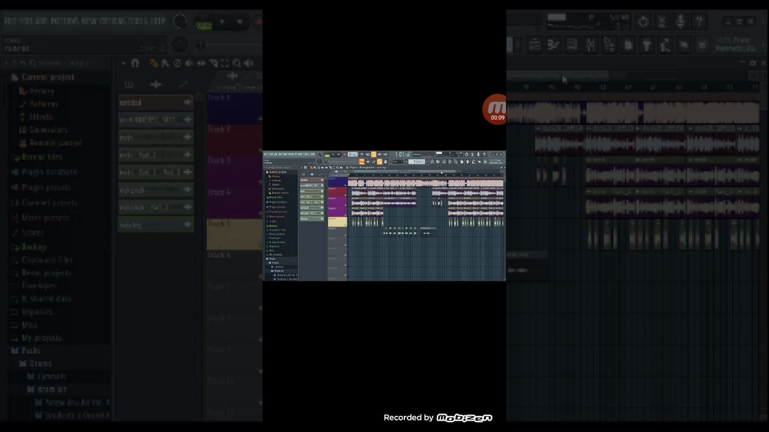The width and height of the screenshot is (769, 432).
Task: Click the playlist magnet snap icon
Action: pos(305,167)
